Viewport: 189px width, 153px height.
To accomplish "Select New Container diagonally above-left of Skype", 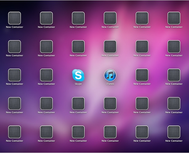I will click(x=46, y=47).
